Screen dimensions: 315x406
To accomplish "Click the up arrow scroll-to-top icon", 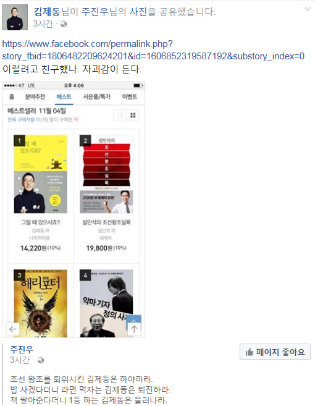I will pyautogui.click(x=134, y=329).
